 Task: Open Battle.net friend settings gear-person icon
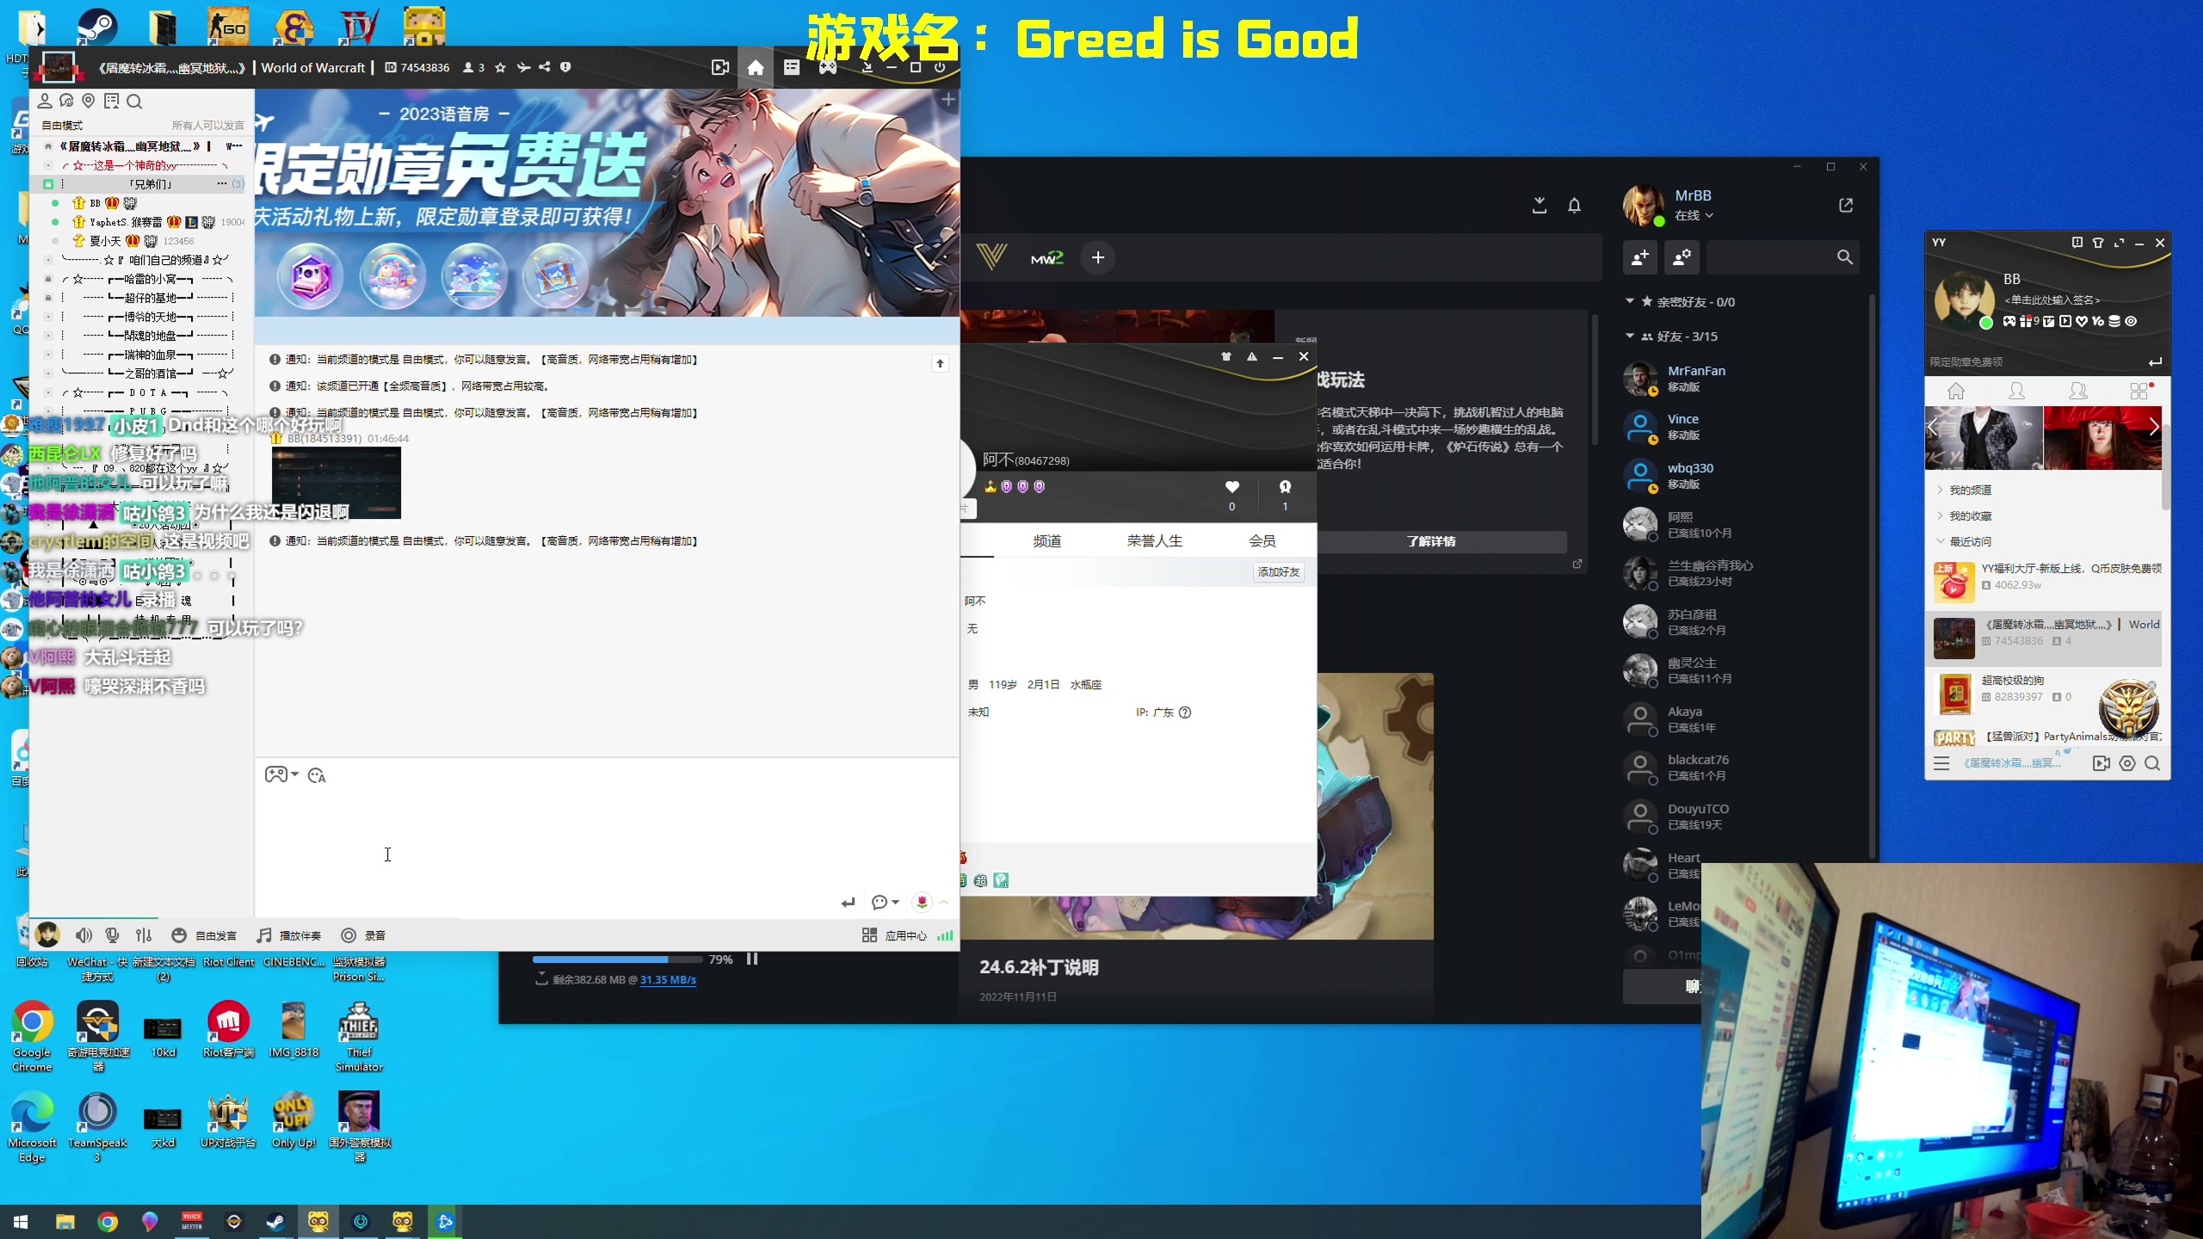coord(1682,257)
